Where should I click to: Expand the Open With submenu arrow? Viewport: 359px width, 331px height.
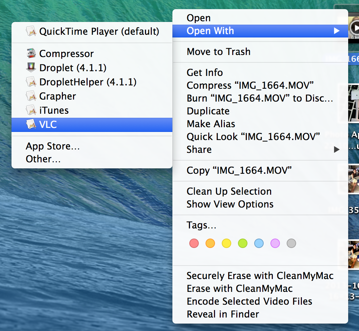click(336, 31)
